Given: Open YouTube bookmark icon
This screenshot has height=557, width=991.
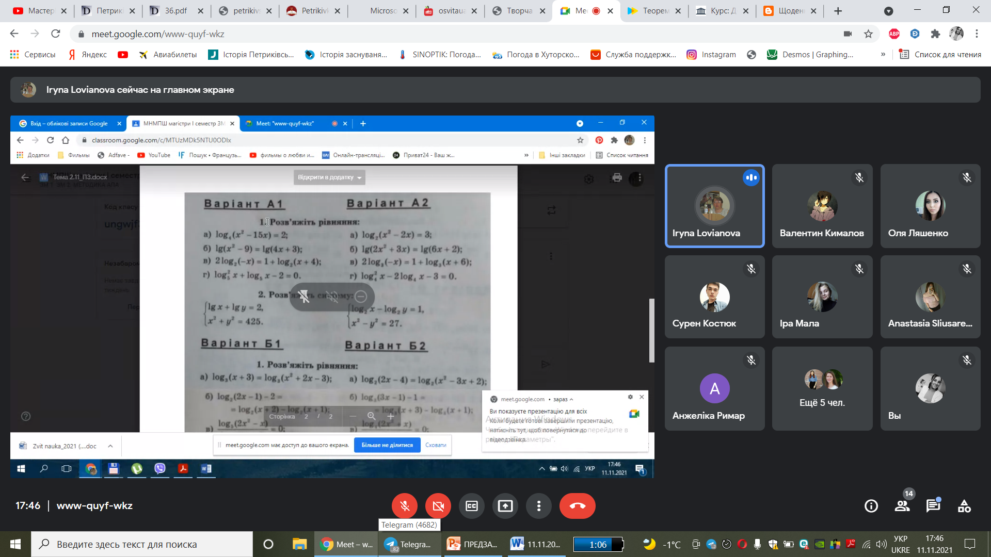Looking at the screenshot, I should [123, 55].
